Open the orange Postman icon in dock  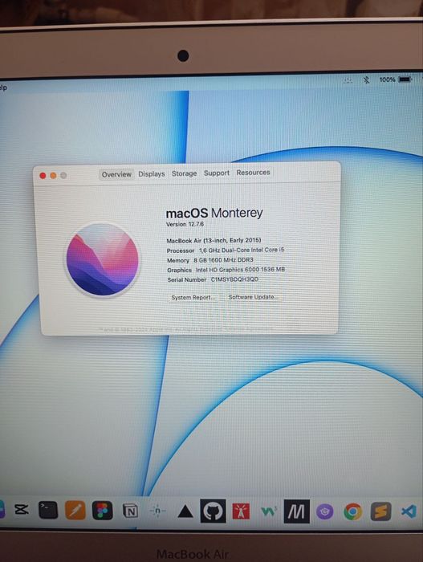(x=75, y=510)
